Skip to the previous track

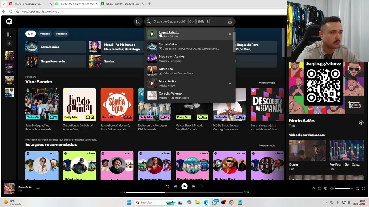tap(175, 186)
